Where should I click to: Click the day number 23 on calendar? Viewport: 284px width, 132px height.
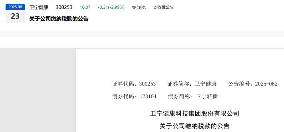tap(15, 16)
